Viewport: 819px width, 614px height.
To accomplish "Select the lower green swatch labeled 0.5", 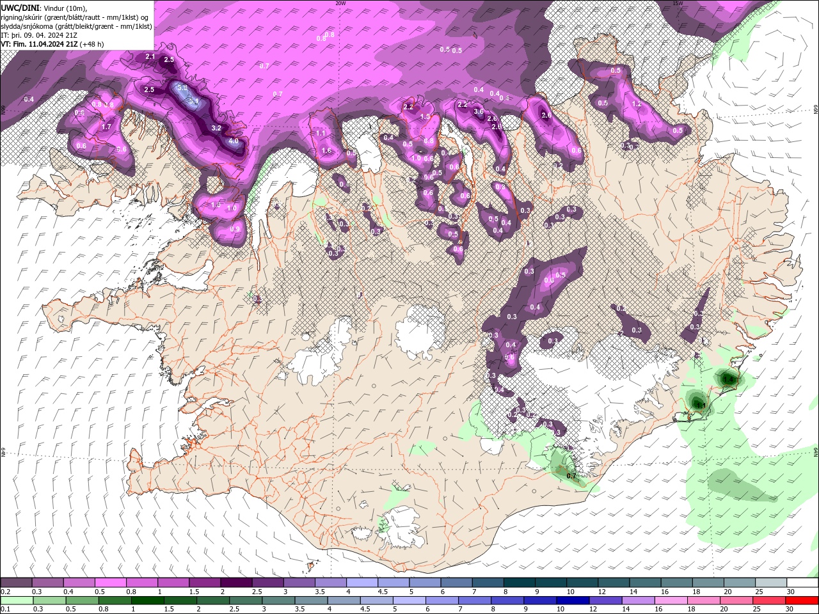I will click(x=82, y=601).
